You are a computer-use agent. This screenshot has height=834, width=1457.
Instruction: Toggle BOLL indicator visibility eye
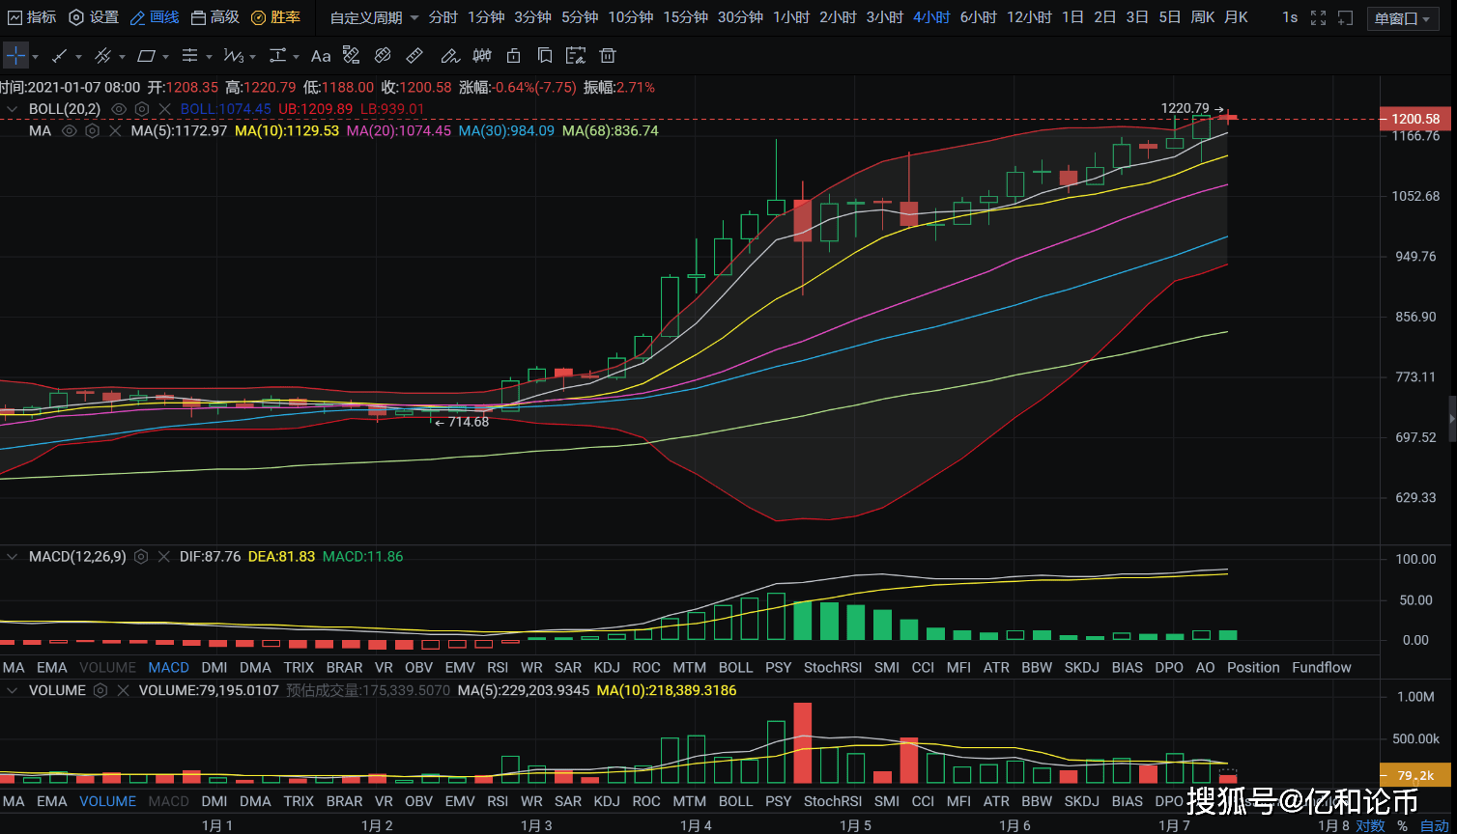click(x=119, y=109)
